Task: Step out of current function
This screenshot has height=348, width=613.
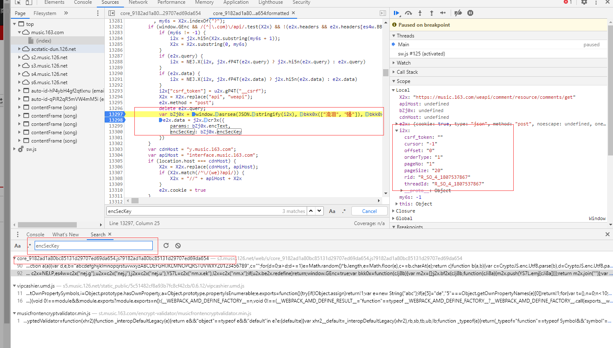Action: click(431, 13)
